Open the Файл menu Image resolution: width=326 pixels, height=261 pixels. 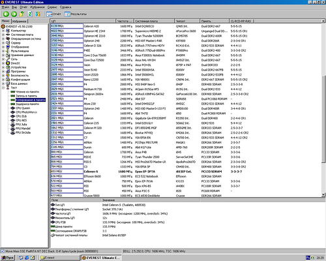(5, 7)
